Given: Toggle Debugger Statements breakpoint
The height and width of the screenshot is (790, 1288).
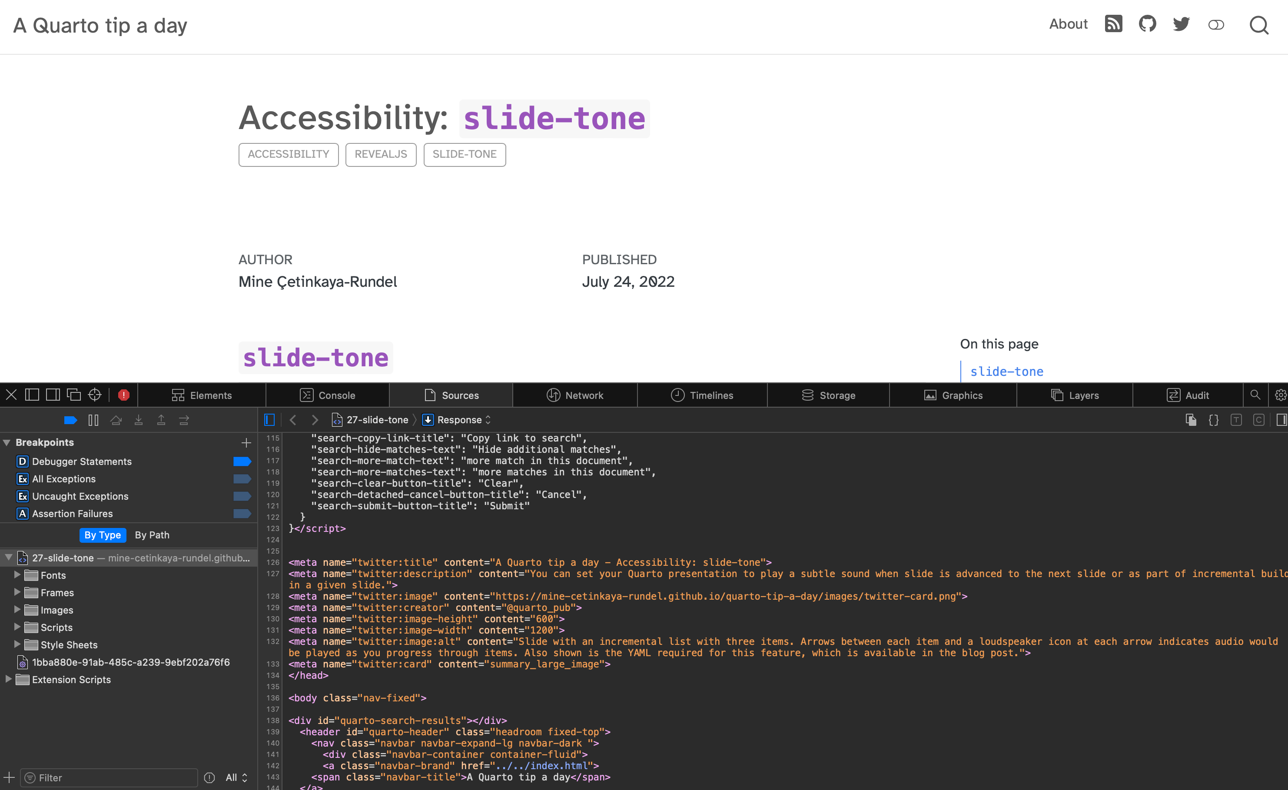Looking at the screenshot, I should (242, 461).
